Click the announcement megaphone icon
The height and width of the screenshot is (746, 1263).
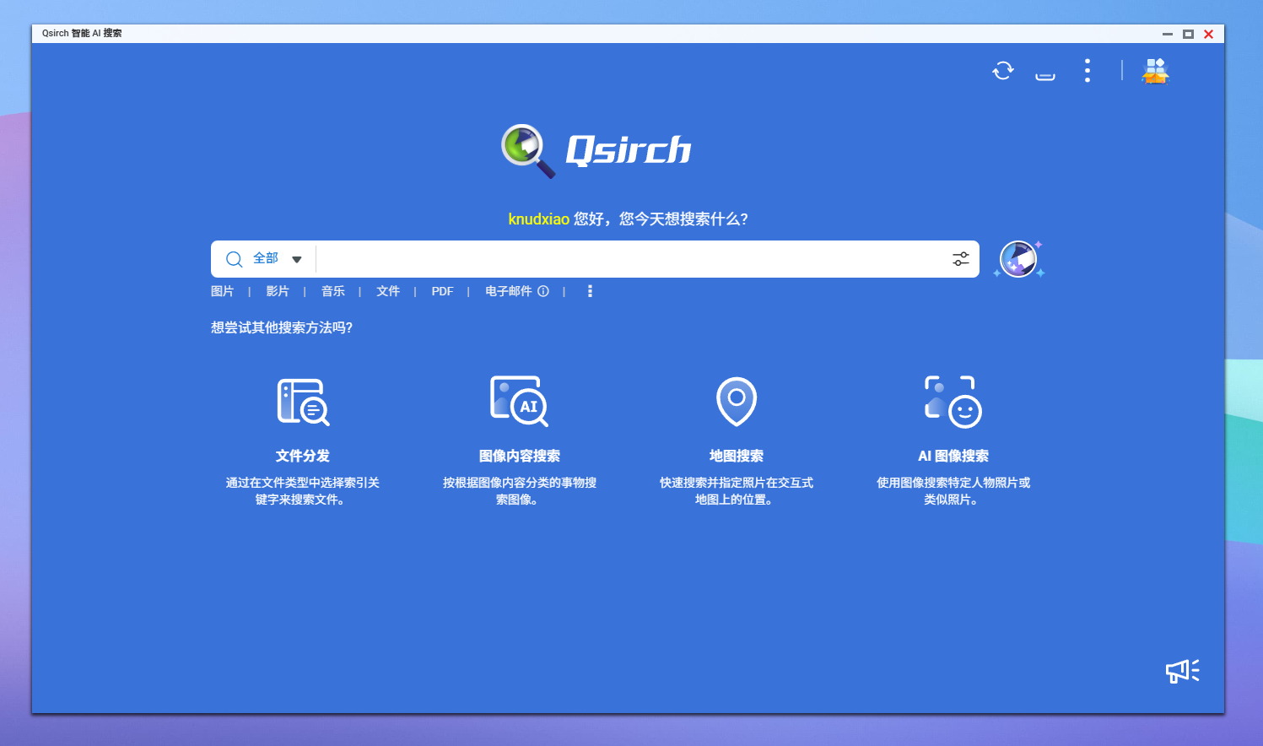(x=1182, y=671)
